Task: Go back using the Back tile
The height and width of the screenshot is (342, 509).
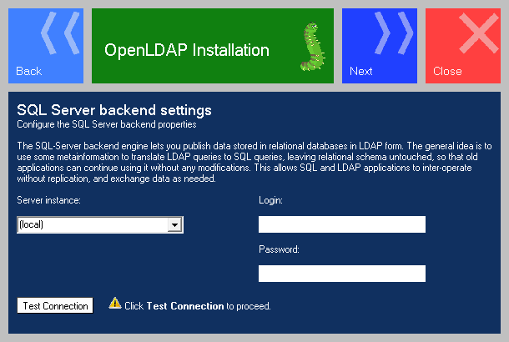Action: 46,46
